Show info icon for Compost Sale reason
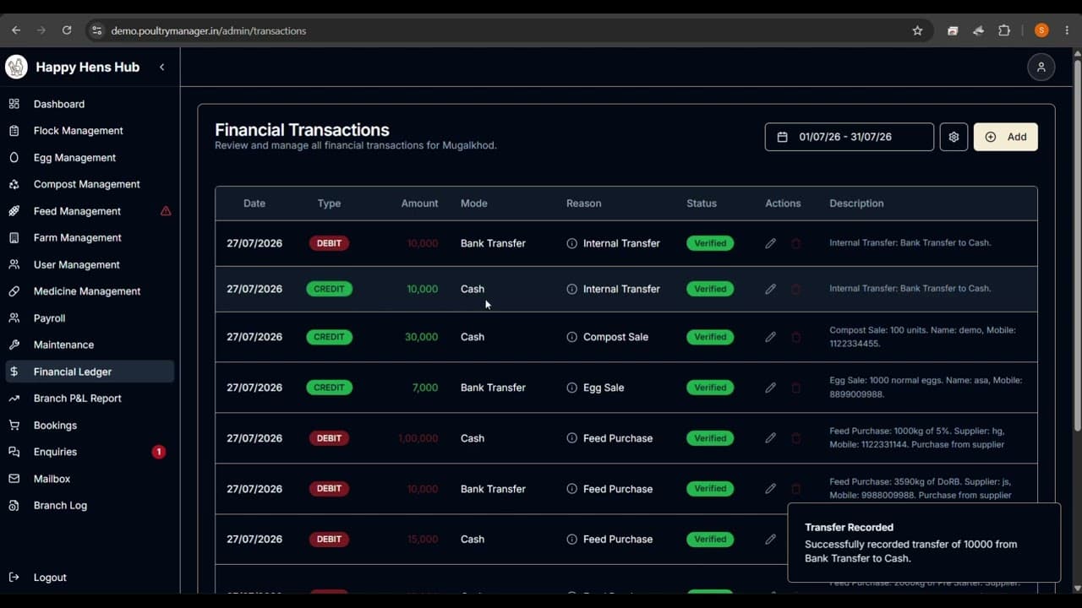Image resolution: width=1082 pixels, height=608 pixels. (x=571, y=337)
